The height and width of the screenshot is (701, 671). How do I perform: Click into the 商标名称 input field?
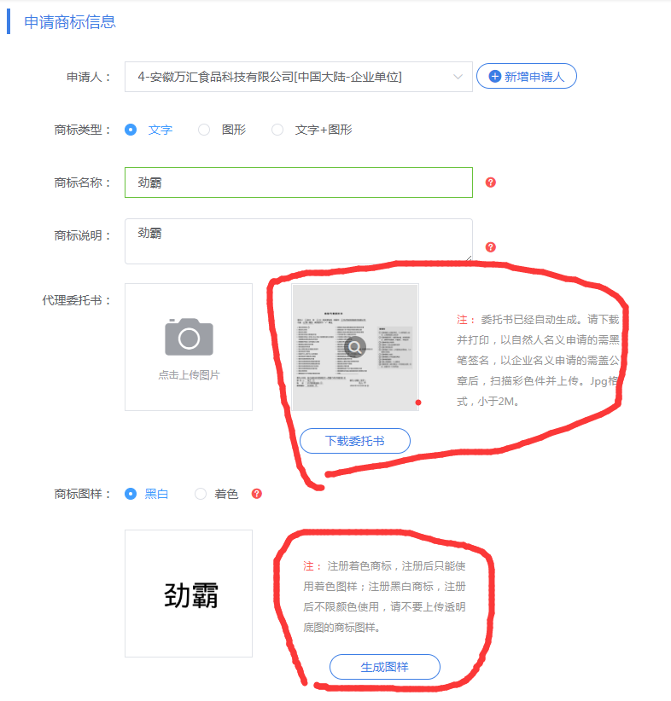(x=298, y=182)
